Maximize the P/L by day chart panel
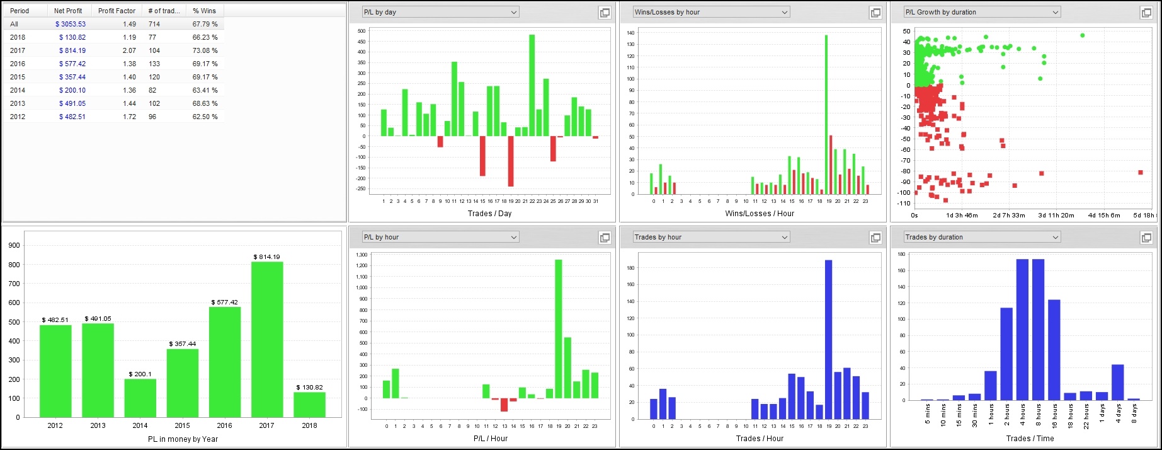Viewport: 1162px width, 450px height. tap(605, 13)
